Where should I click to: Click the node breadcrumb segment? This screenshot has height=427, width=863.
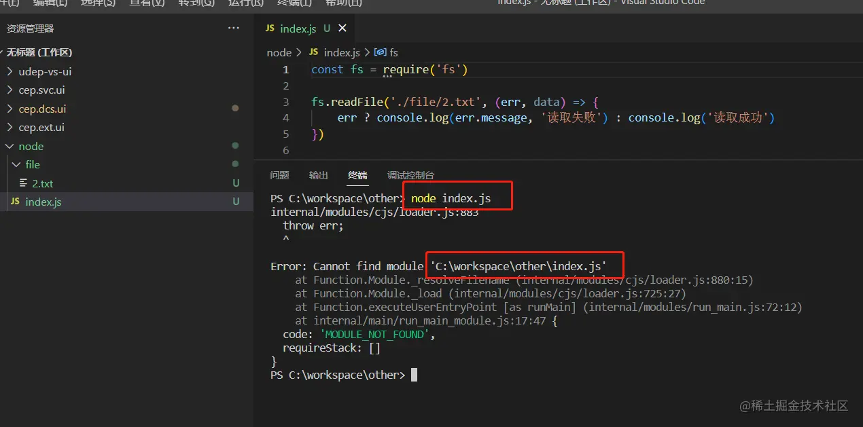[x=279, y=52]
